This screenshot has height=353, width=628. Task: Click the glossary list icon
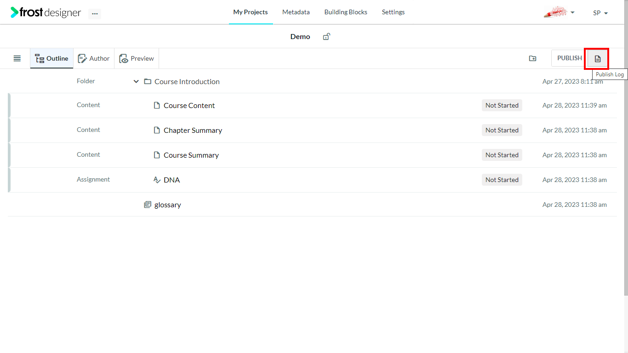pyautogui.click(x=148, y=205)
